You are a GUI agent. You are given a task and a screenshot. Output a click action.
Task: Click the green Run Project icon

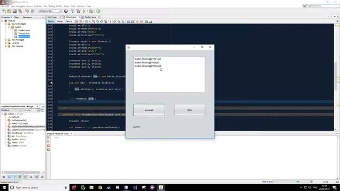(x=84, y=11)
